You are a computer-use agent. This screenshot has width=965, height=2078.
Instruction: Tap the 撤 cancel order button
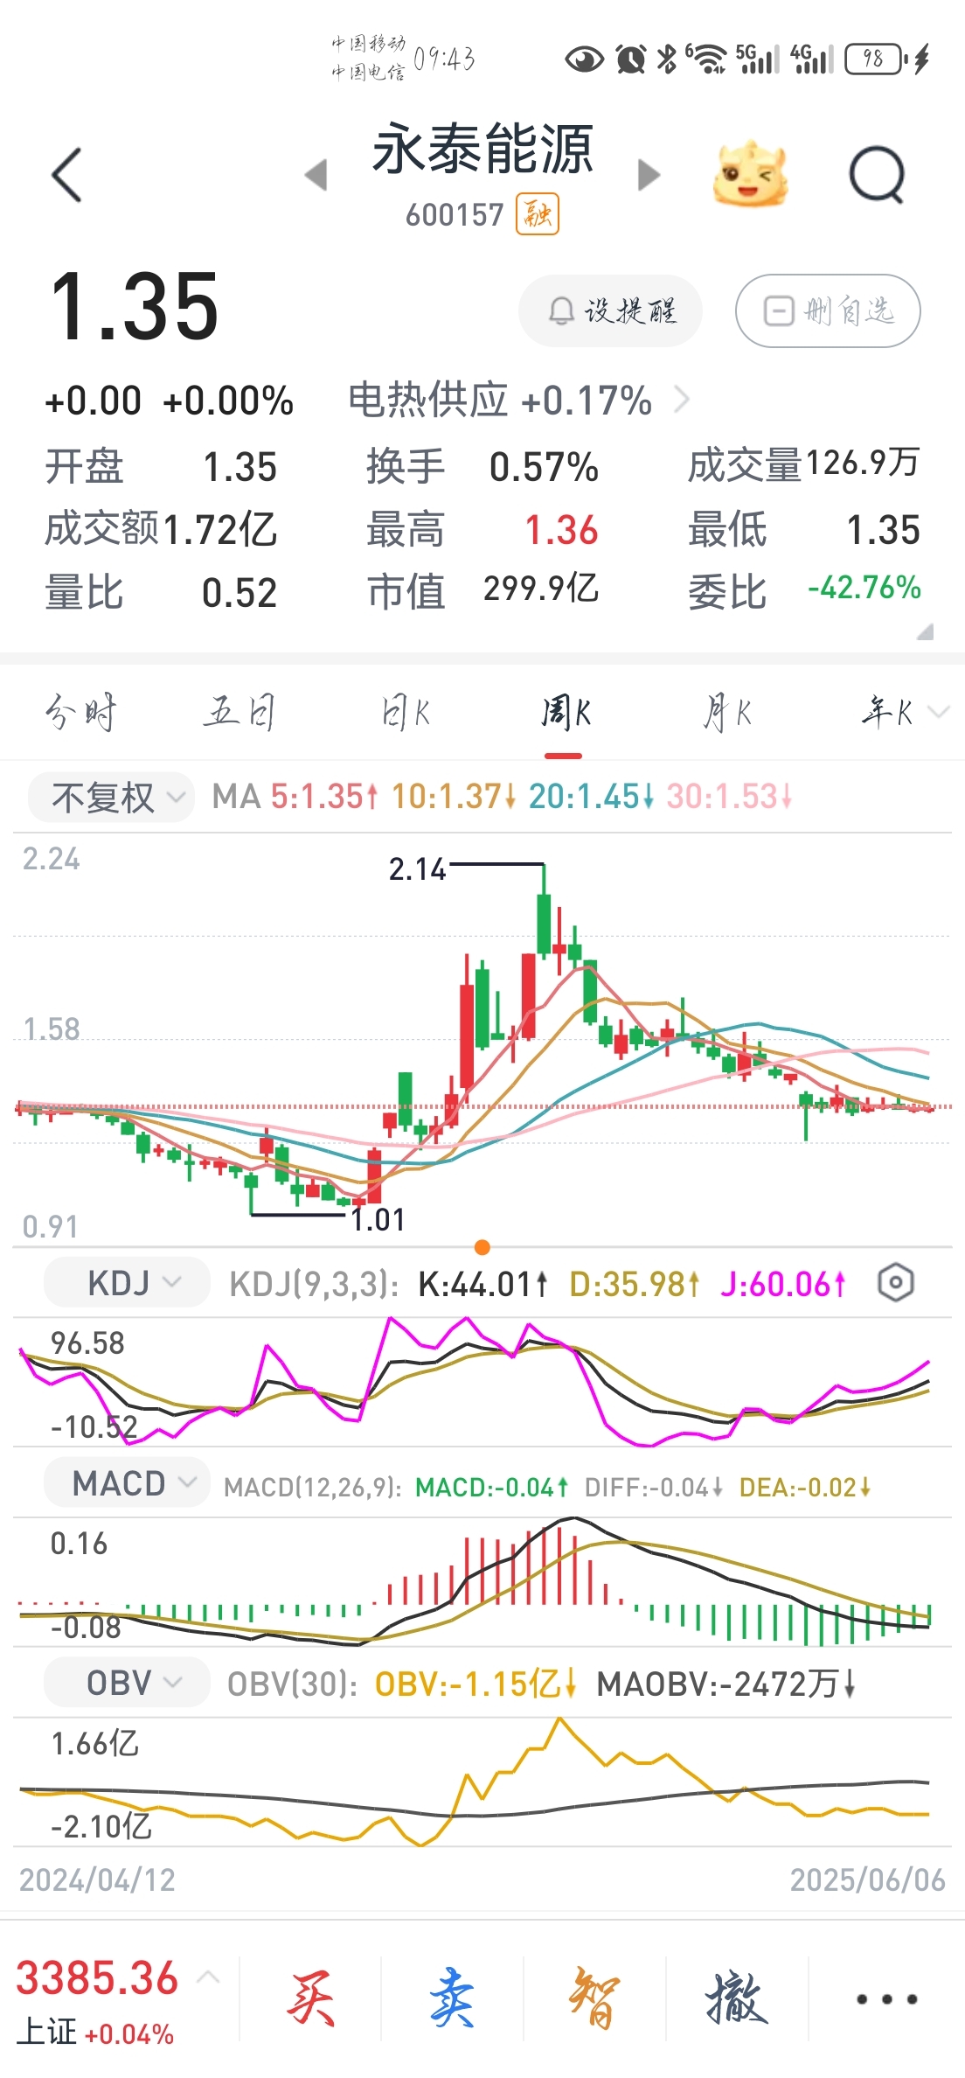737,1998
